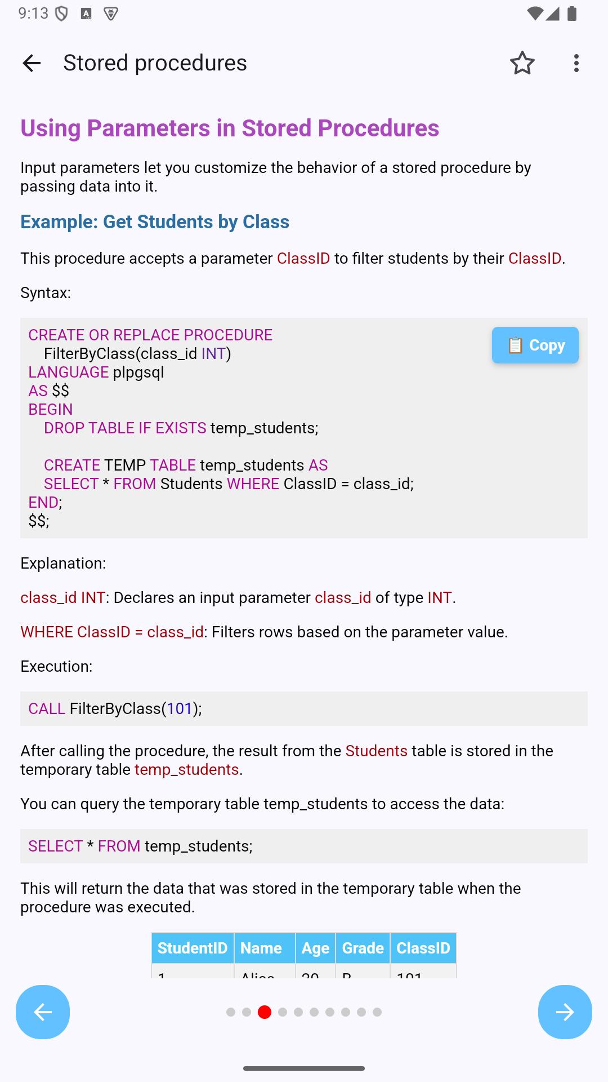Tap the Grade column header
The width and height of the screenshot is (608, 1082).
pos(363,948)
